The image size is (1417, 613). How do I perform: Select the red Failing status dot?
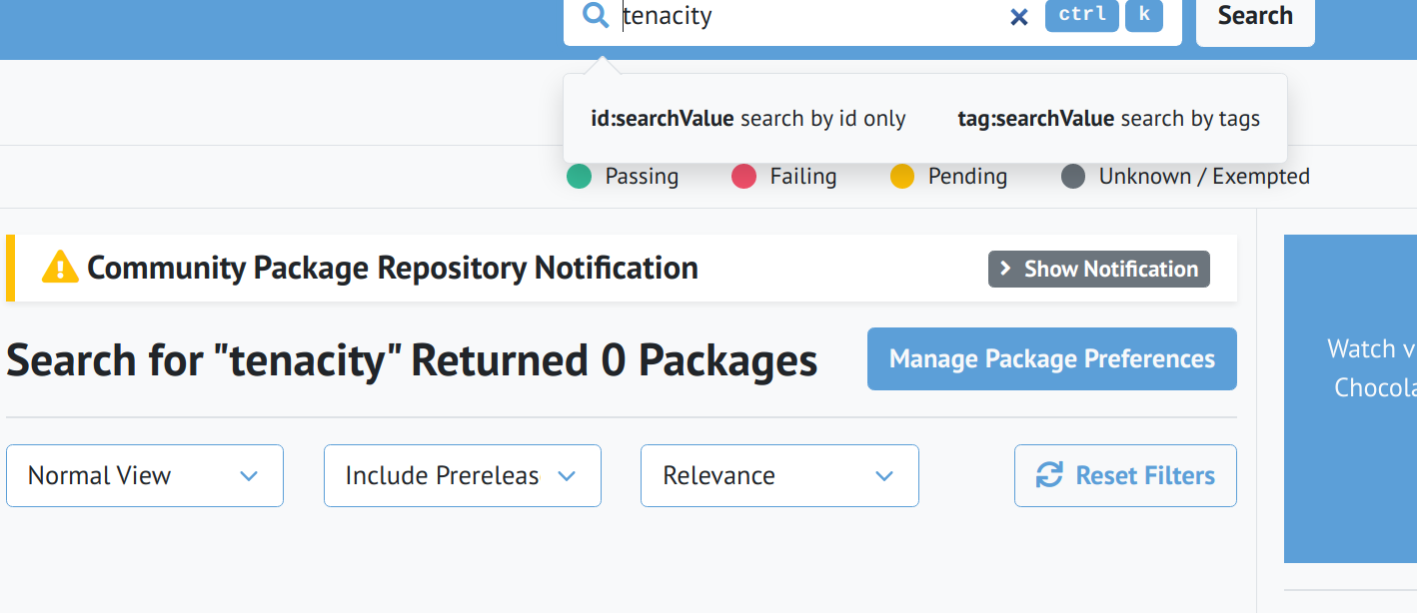pyautogui.click(x=743, y=176)
